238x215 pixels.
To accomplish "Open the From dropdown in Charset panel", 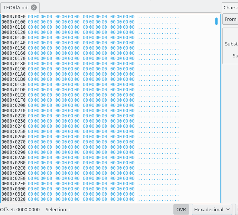I will (x=230, y=19).
